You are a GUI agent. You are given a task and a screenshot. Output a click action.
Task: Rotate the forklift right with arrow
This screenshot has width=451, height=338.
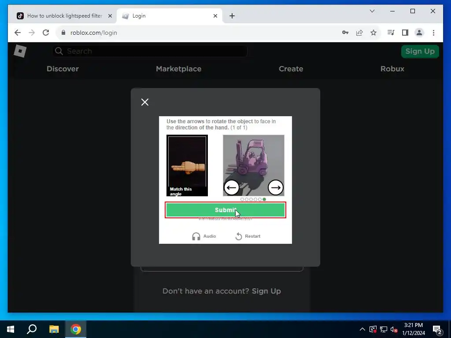[x=276, y=187]
